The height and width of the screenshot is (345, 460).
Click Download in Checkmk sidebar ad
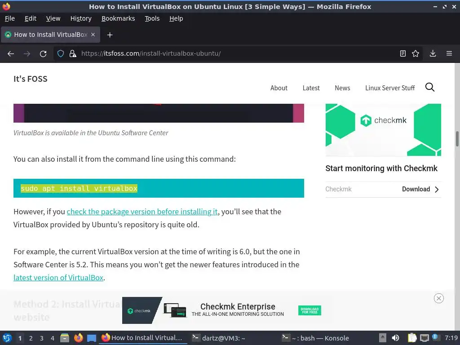(420, 189)
